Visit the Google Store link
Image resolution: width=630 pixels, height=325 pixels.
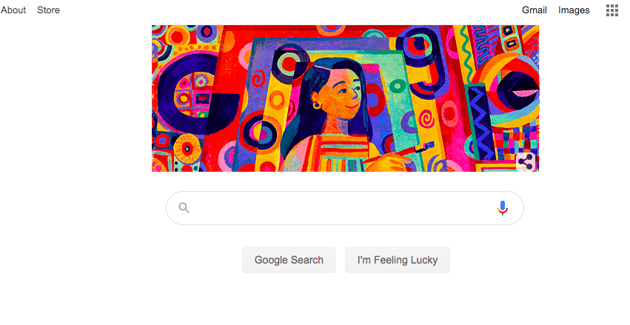point(48,10)
